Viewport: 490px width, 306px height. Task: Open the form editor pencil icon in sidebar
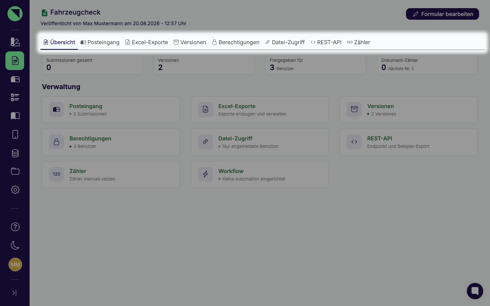pos(15,42)
